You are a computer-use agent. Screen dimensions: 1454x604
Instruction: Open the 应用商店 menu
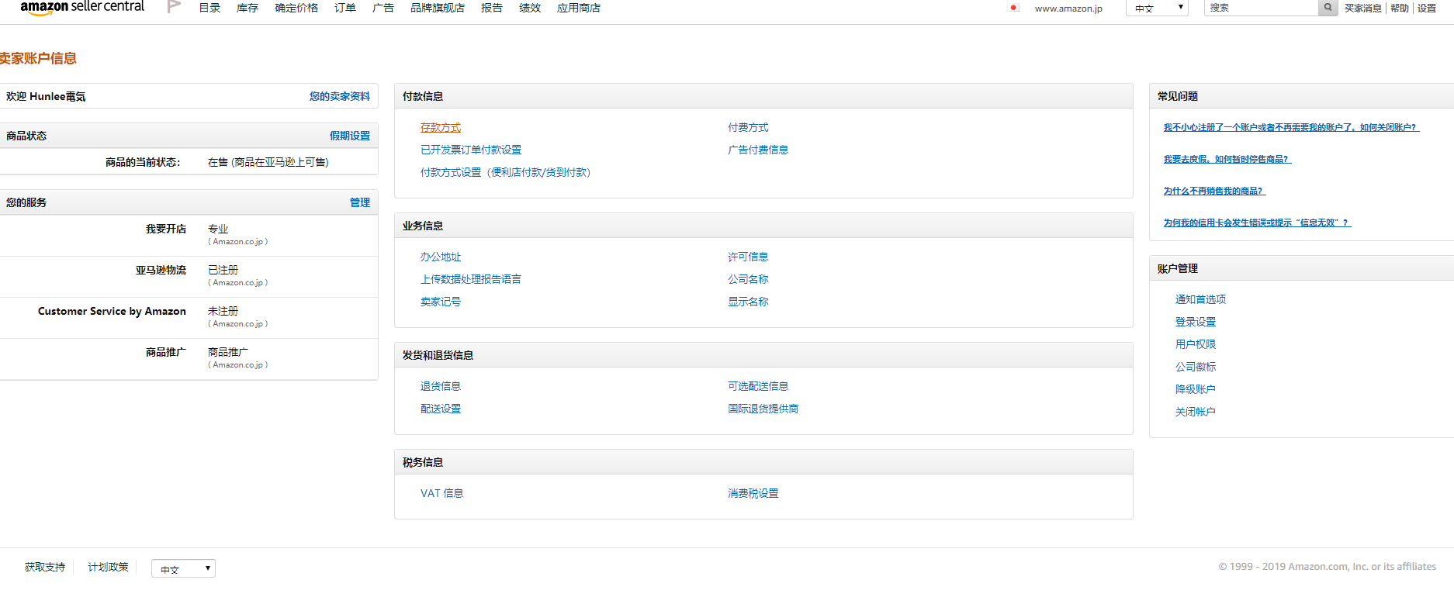pos(579,8)
